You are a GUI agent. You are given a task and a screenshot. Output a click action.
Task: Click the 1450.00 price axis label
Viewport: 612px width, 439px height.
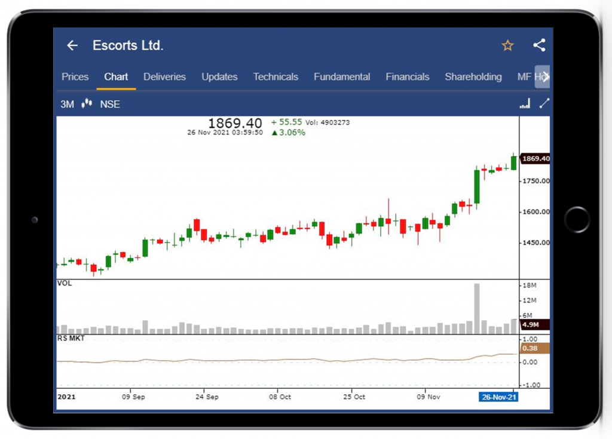(x=536, y=242)
